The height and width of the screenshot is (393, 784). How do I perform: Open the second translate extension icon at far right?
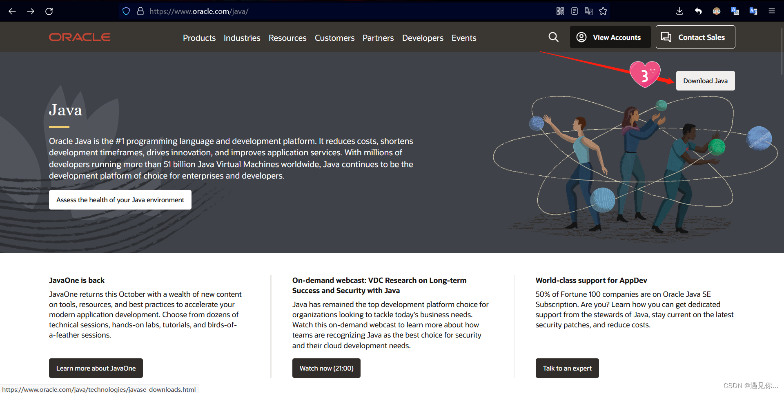coord(753,11)
